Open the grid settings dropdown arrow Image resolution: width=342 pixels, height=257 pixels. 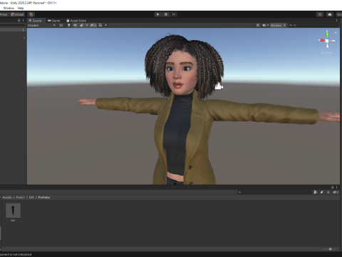pyautogui.click(x=105, y=25)
